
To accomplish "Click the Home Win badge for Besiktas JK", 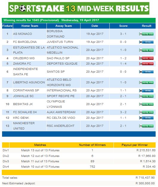I will coord(146,104).
